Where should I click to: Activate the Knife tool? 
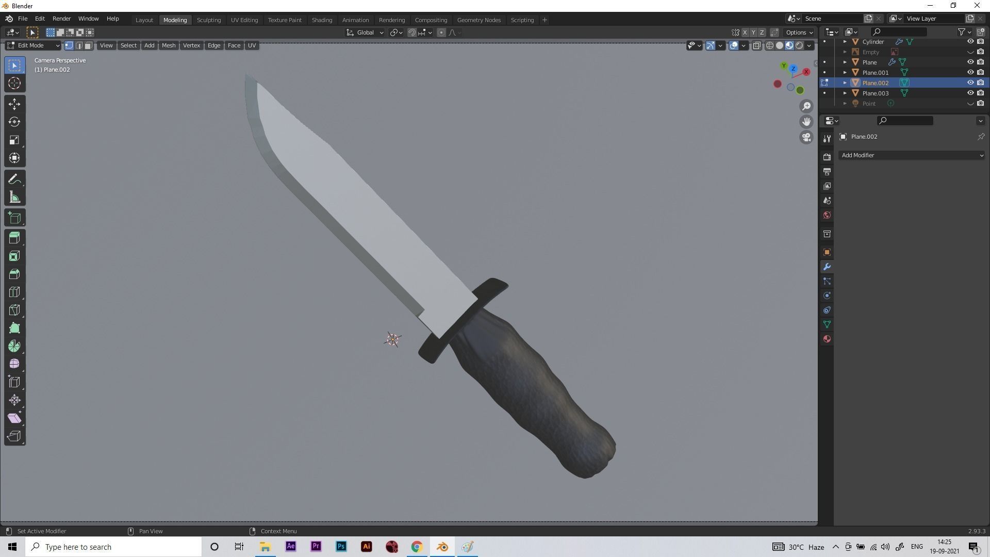(x=14, y=310)
